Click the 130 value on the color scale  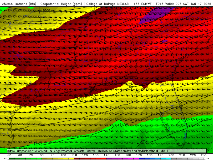pyautogui.click(x=96, y=155)
